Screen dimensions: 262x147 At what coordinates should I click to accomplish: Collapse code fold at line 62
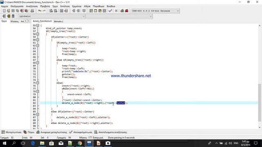[38, 45]
